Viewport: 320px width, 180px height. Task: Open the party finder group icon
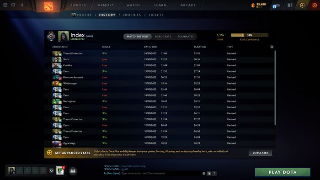(x=73, y=171)
